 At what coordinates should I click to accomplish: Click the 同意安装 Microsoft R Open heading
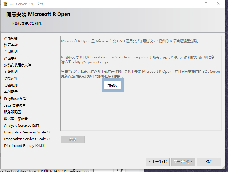tap(38, 14)
